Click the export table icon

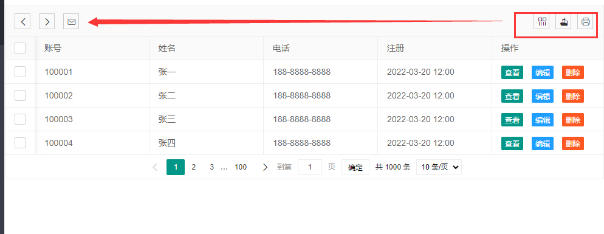pyautogui.click(x=563, y=22)
